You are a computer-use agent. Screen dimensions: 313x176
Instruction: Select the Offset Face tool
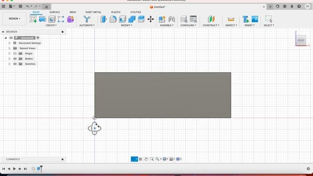coord(141,19)
